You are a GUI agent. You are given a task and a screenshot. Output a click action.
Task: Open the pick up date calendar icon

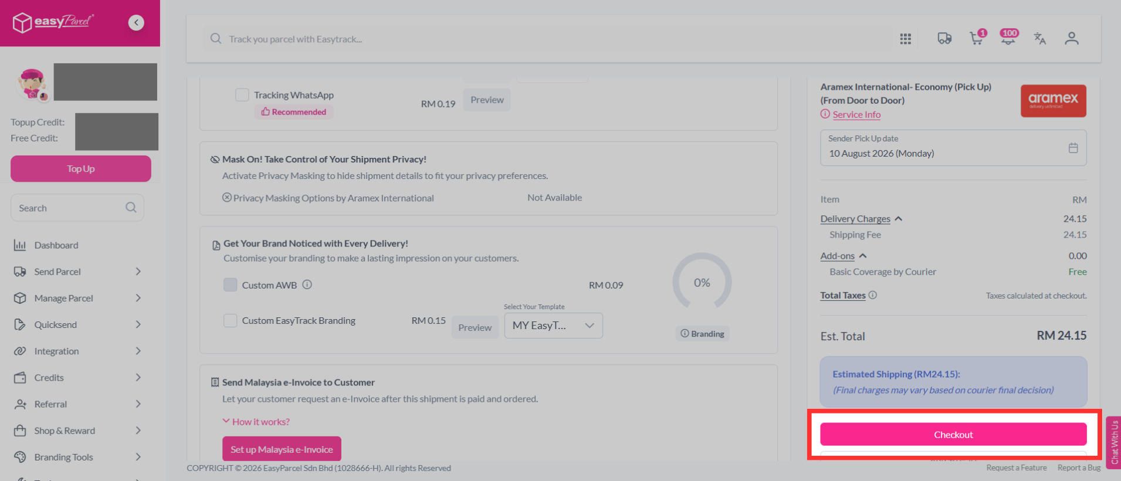[1073, 148]
